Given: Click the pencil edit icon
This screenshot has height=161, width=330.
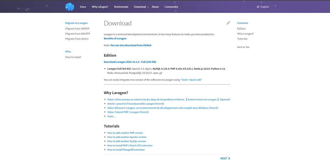Looking at the screenshot, I should [x=228, y=23].
